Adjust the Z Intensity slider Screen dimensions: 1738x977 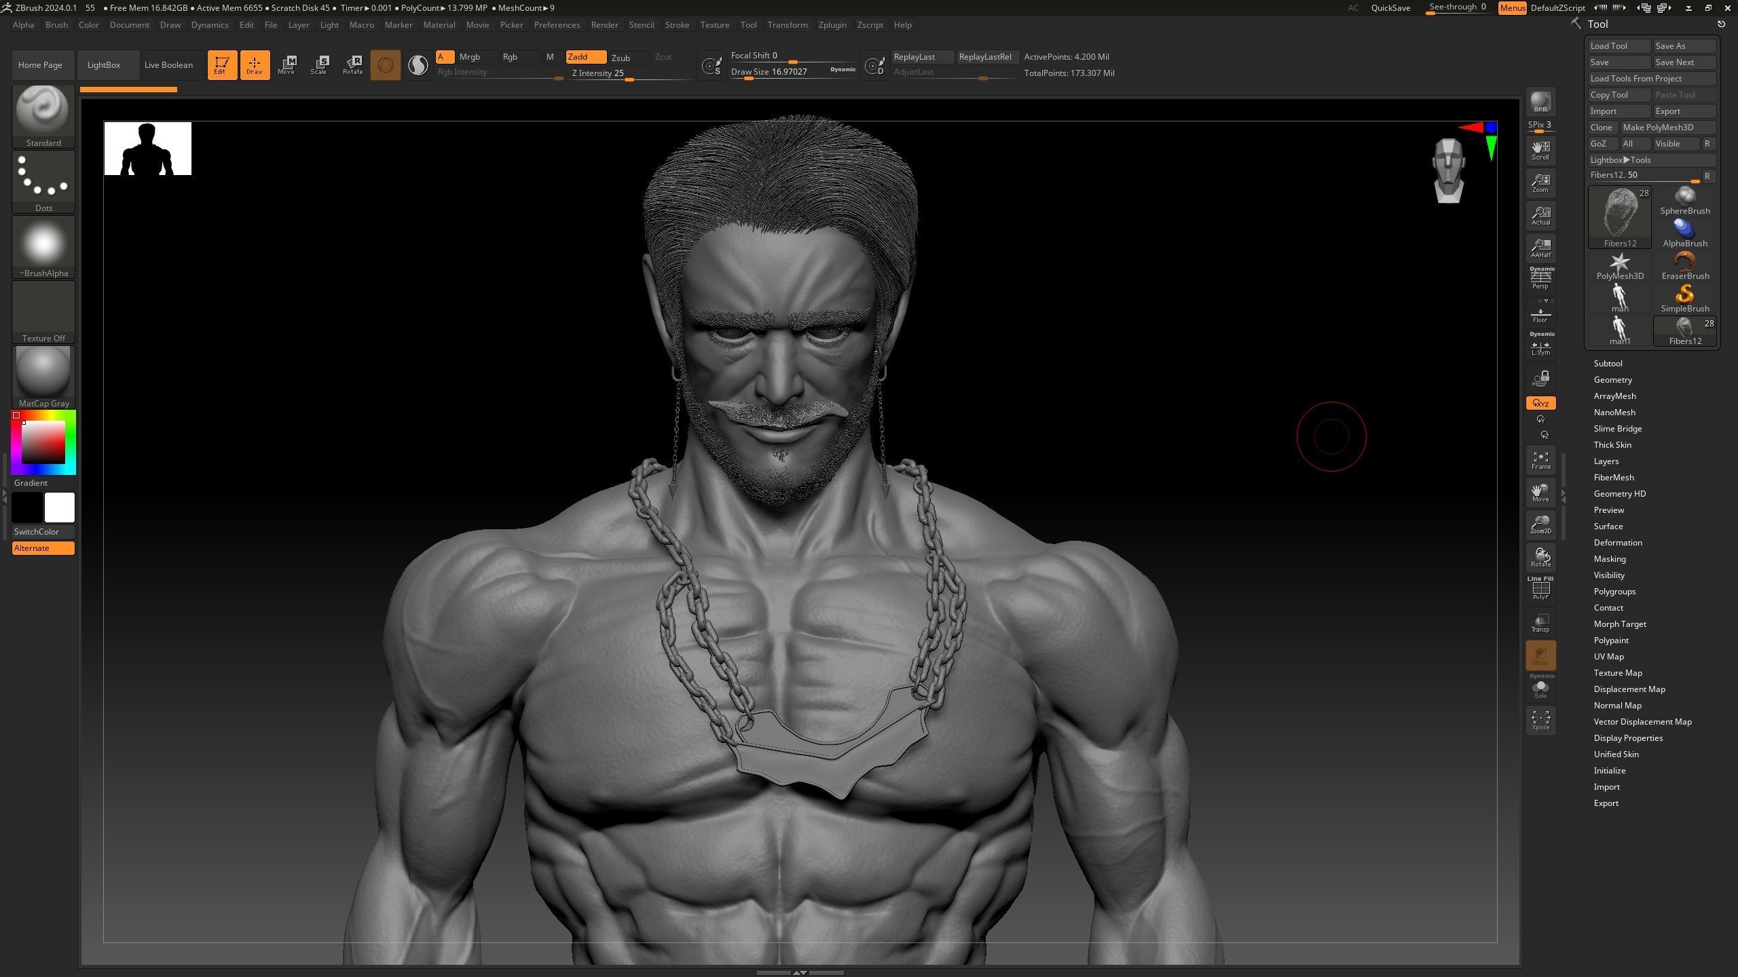[x=630, y=74]
